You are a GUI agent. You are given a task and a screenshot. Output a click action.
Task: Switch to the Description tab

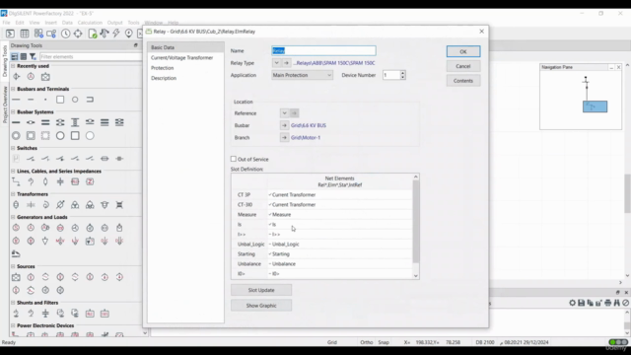click(164, 78)
